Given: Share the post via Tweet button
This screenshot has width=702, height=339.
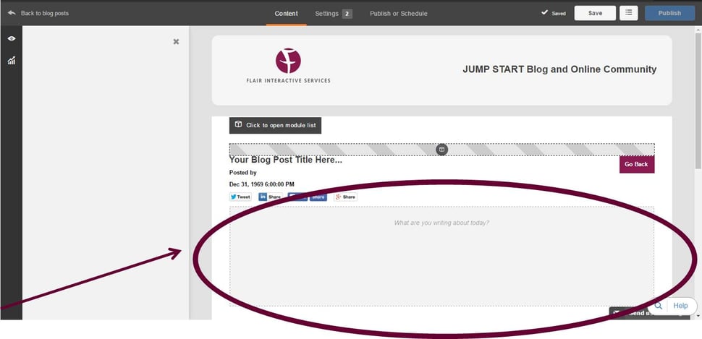Looking at the screenshot, I should coord(240,197).
